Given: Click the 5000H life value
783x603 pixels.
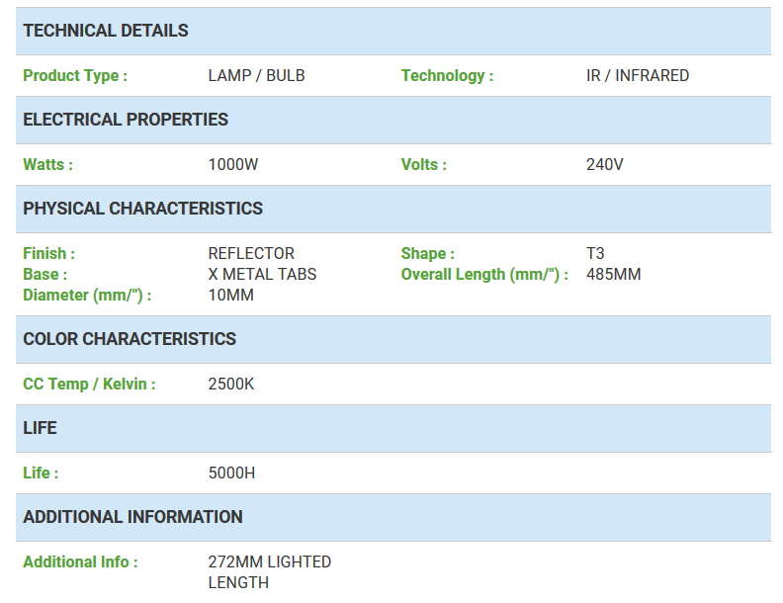Looking at the screenshot, I should [x=231, y=473].
